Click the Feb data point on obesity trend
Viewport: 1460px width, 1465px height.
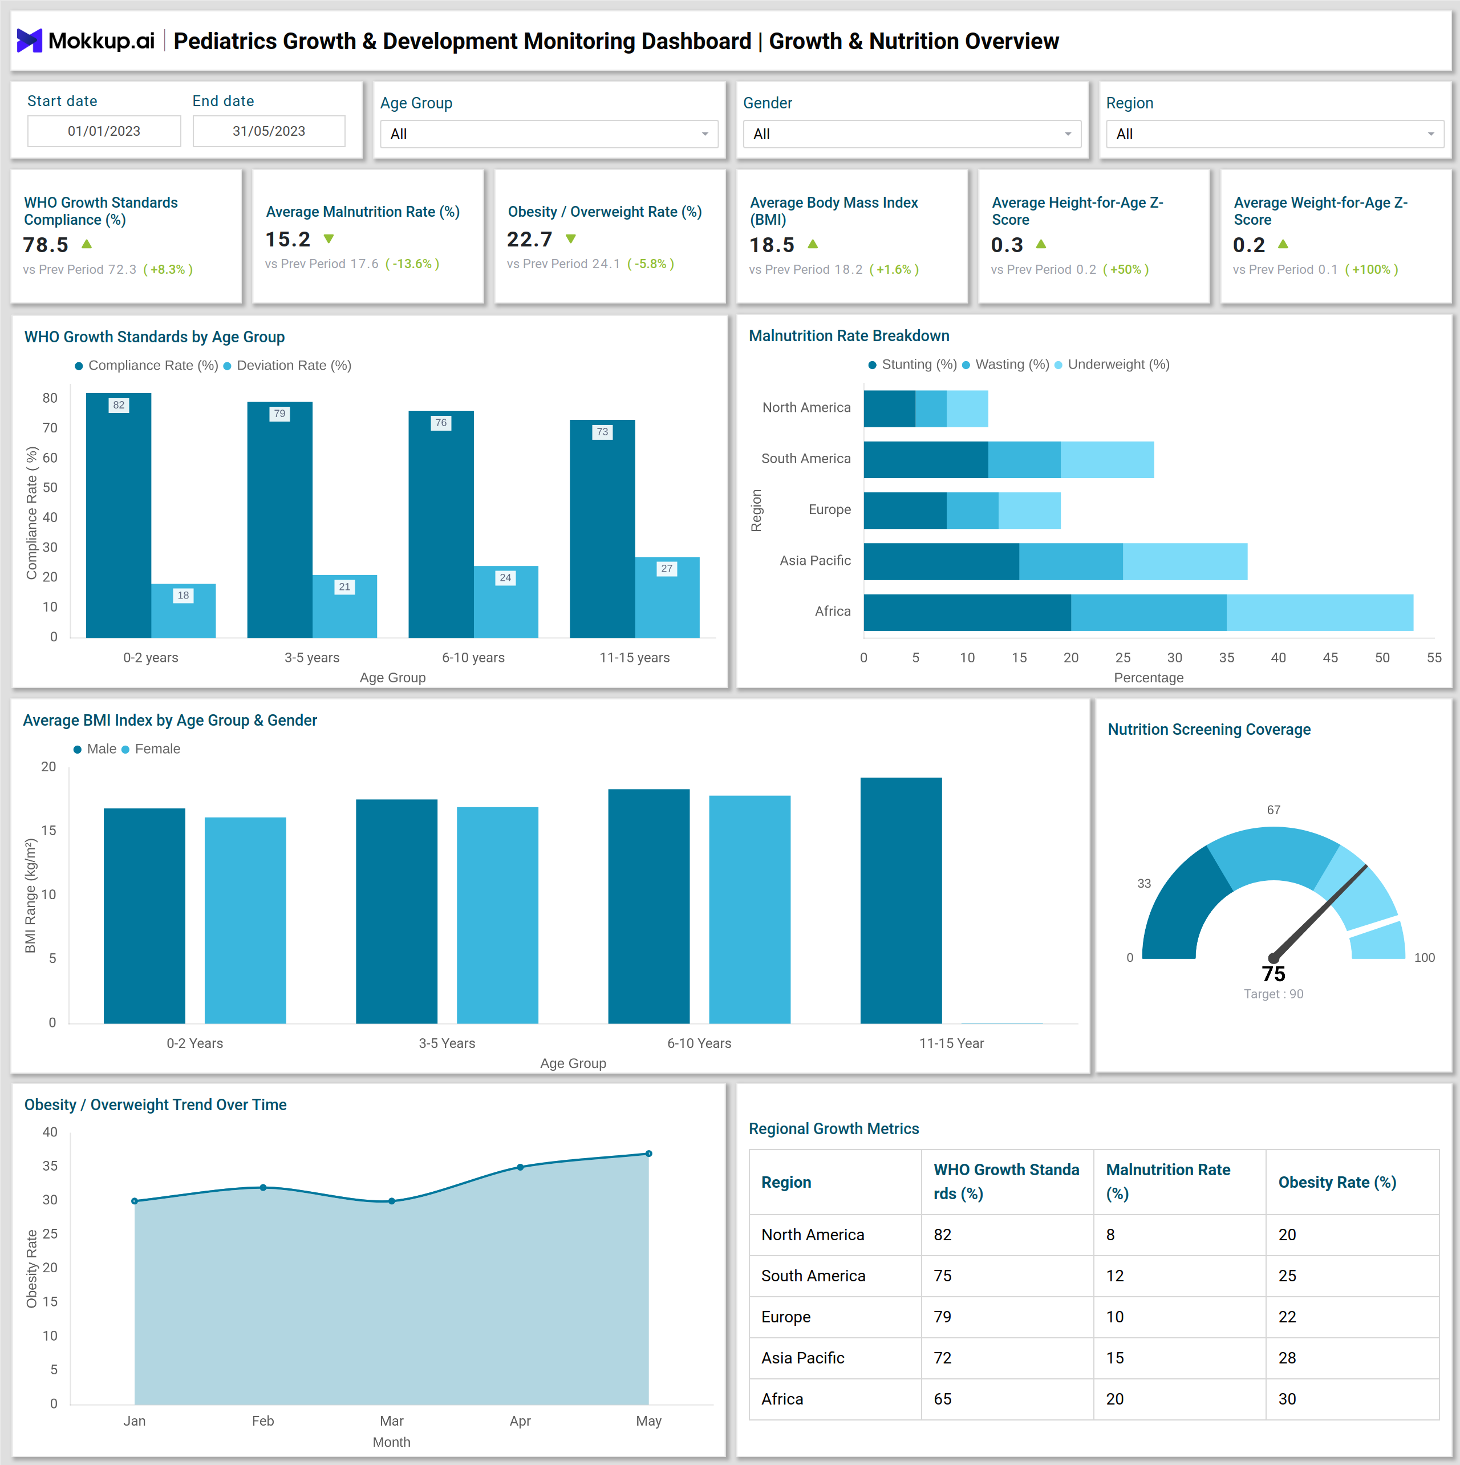pyautogui.click(x=263, y=1188)
